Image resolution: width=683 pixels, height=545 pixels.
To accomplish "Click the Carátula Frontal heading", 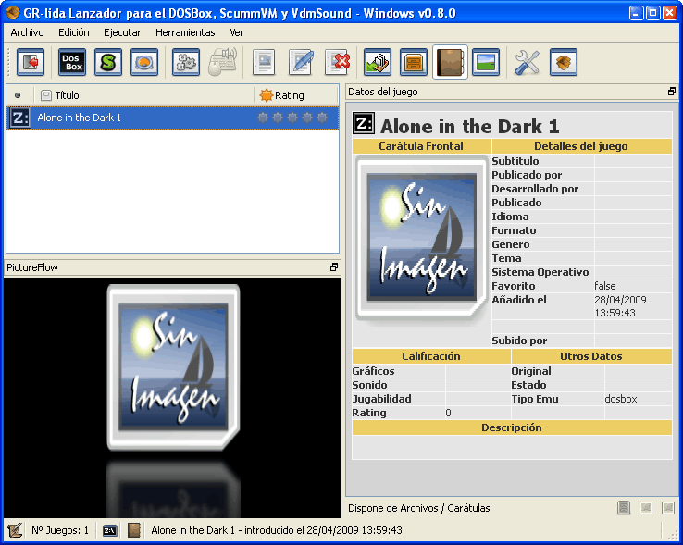I will click(x=421, y=146).
